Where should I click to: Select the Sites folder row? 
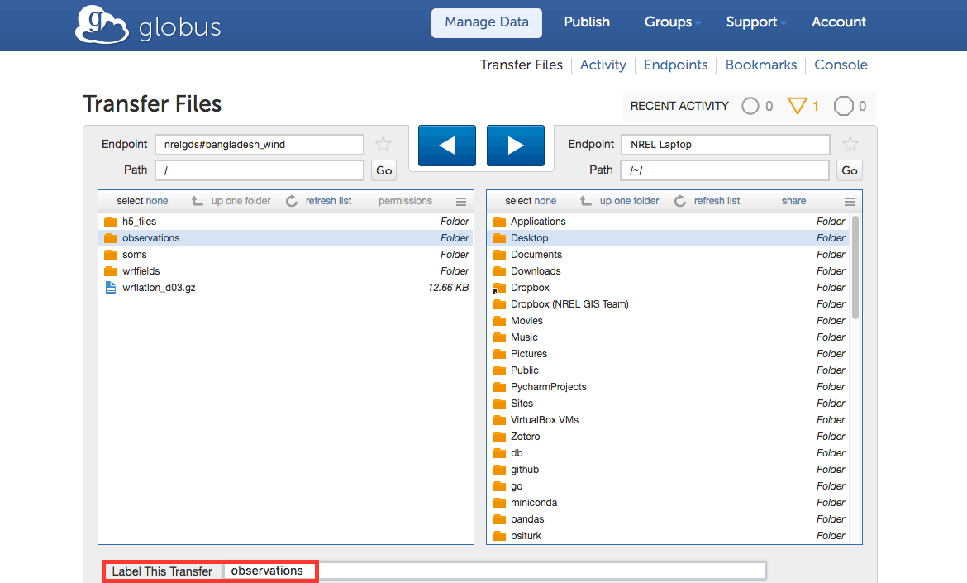point(669,404)
